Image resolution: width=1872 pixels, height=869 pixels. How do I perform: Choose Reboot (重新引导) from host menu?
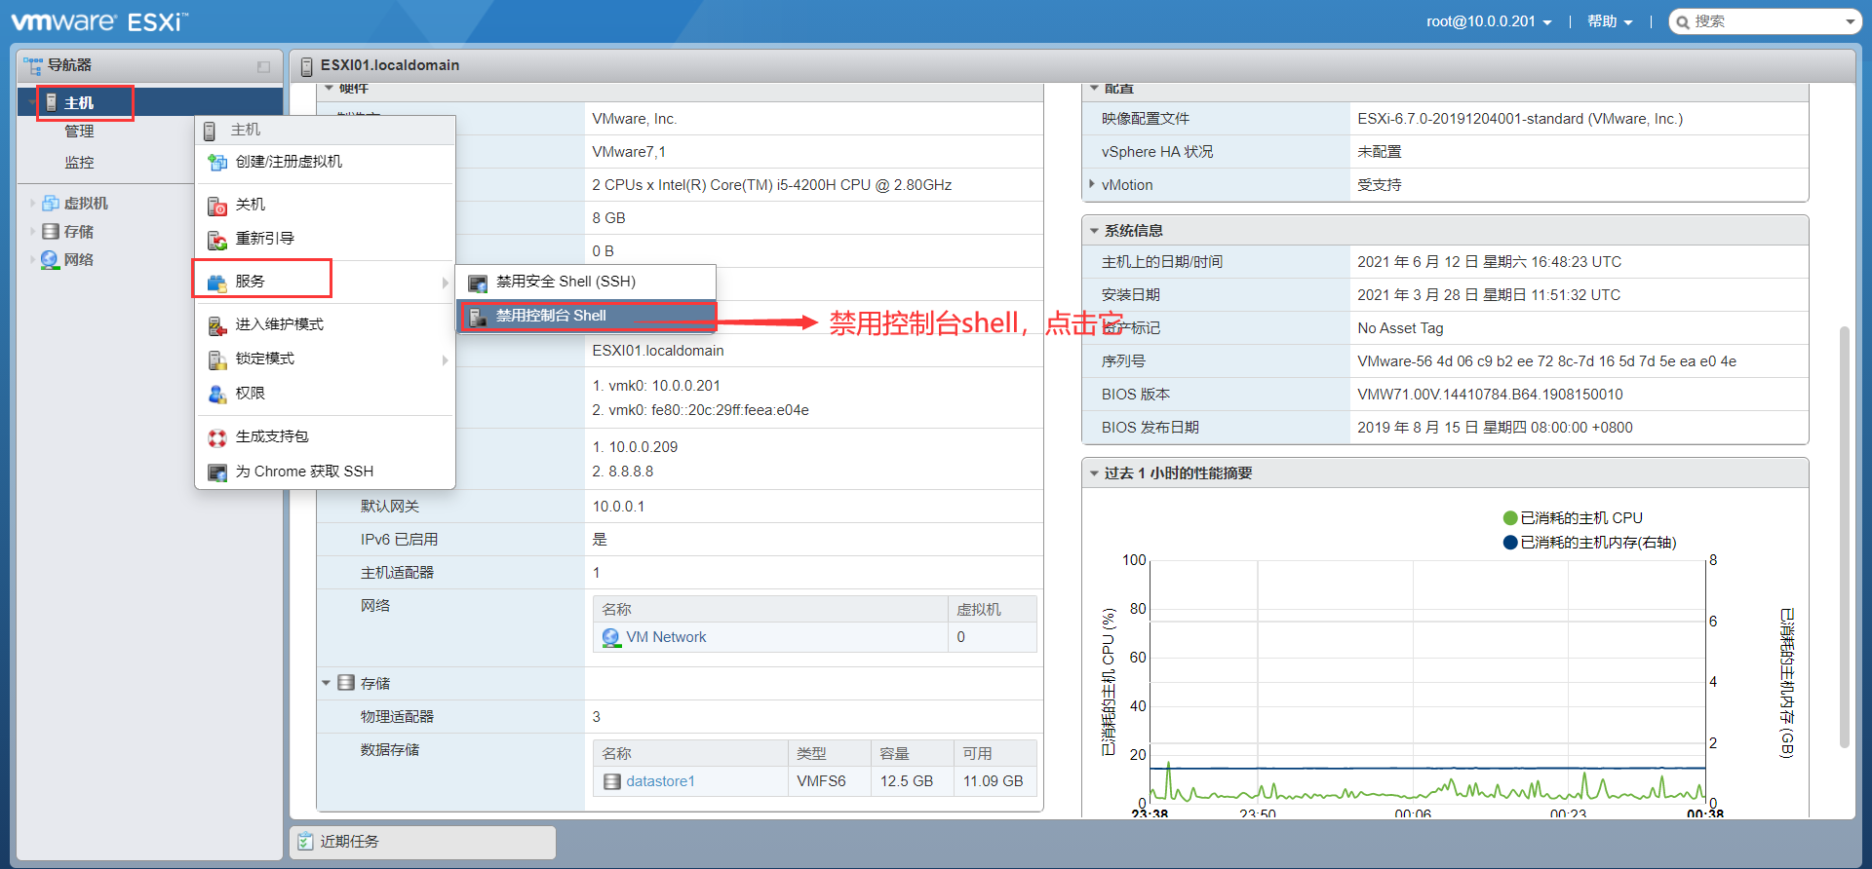325,239
